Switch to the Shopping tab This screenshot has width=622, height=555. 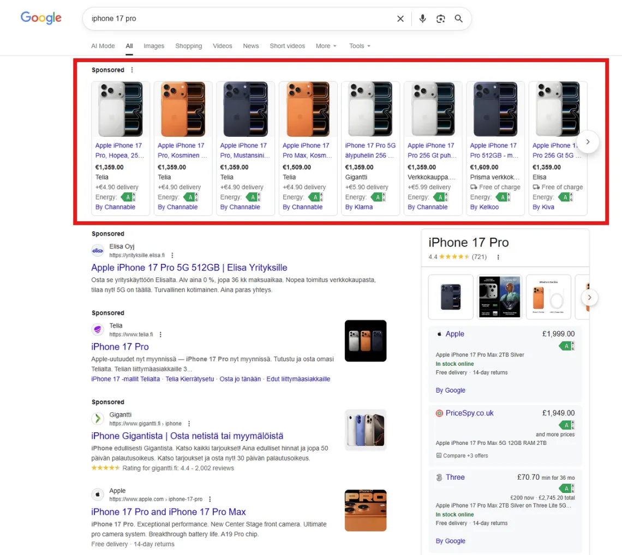pyautogui.click(x=189, y=46)
